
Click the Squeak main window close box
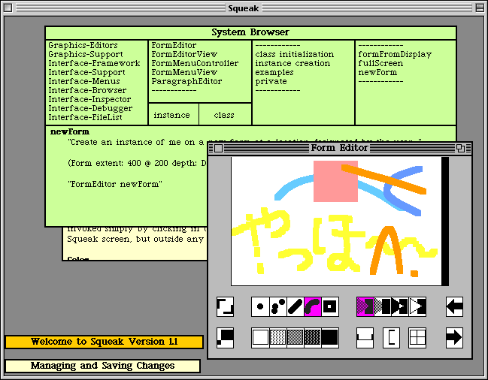(x=8, y=8)
